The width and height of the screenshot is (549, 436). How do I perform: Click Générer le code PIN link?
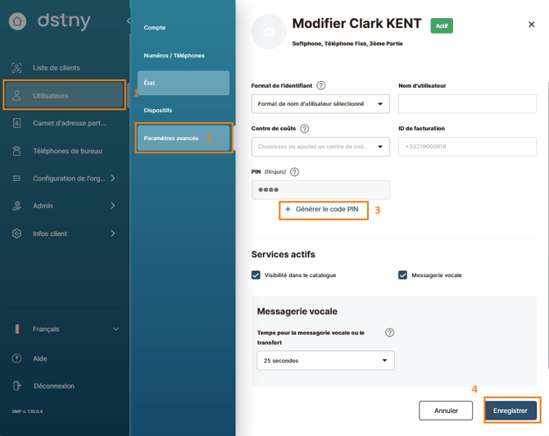(322, 209)
